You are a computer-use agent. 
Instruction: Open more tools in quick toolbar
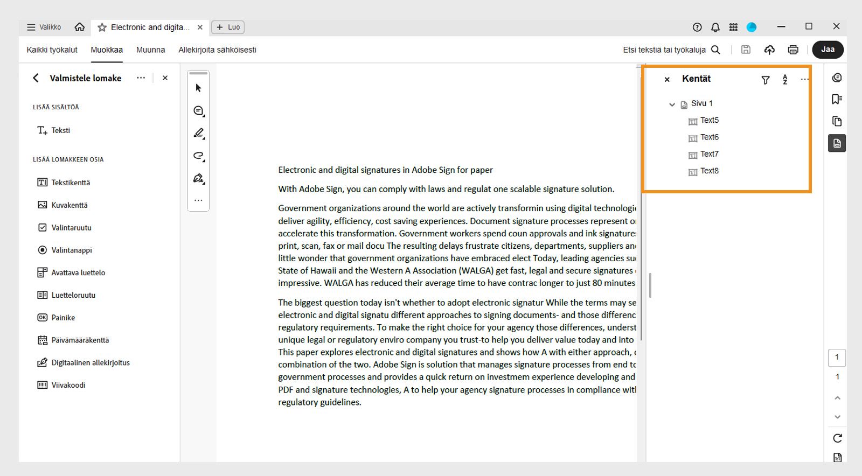pyautogui.click(x=198, y=200)
